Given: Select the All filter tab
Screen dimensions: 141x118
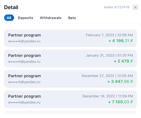Looking at the screenshot, I should coord(9,18).
